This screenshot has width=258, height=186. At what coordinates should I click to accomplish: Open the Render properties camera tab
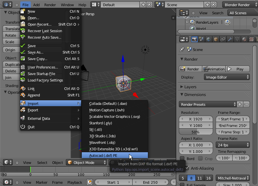[194, 39]
